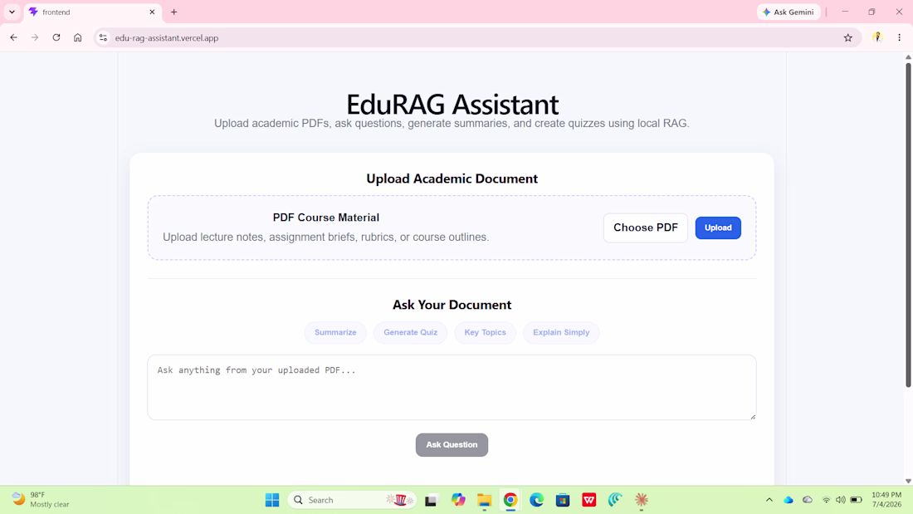
Task: Click the blue cloud tray icon
Action: pyautogui.click(x=788, y=500)
